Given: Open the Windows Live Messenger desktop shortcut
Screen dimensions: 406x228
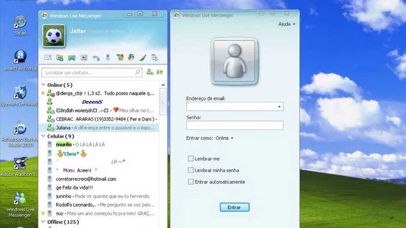Looking at the screenshot, I should click(20, 205).
